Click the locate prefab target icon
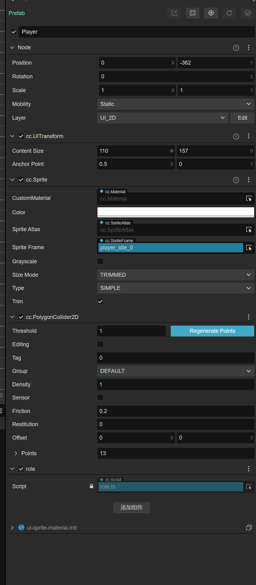The height and width of the screenshot is (585, 256). (211, 13)
